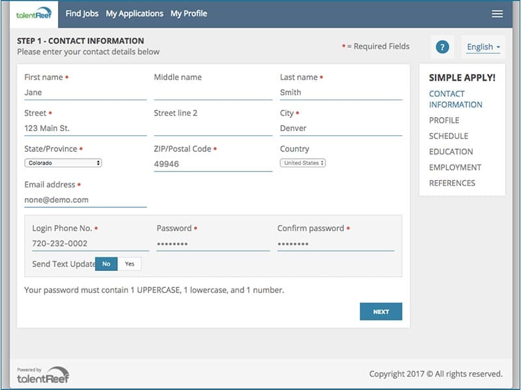Click into the Email address field
The image size is (521, 390).
(85, 200)
